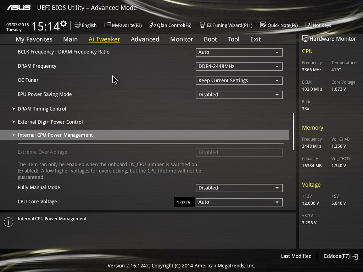
Task: Open the CPU Core Voltage Auto dropdown
Action: tap(239, 202)
